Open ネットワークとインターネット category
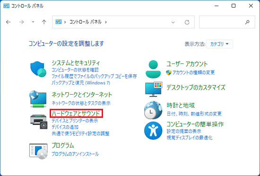This screenshot has width=260, height=176. click(x=82, y=95)
